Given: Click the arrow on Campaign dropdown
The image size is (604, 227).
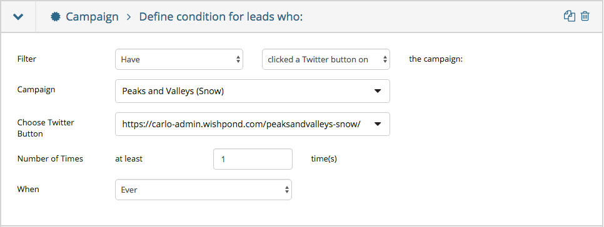Looking at the screenshot, I should pyautogui.click(x=378, y=91).
